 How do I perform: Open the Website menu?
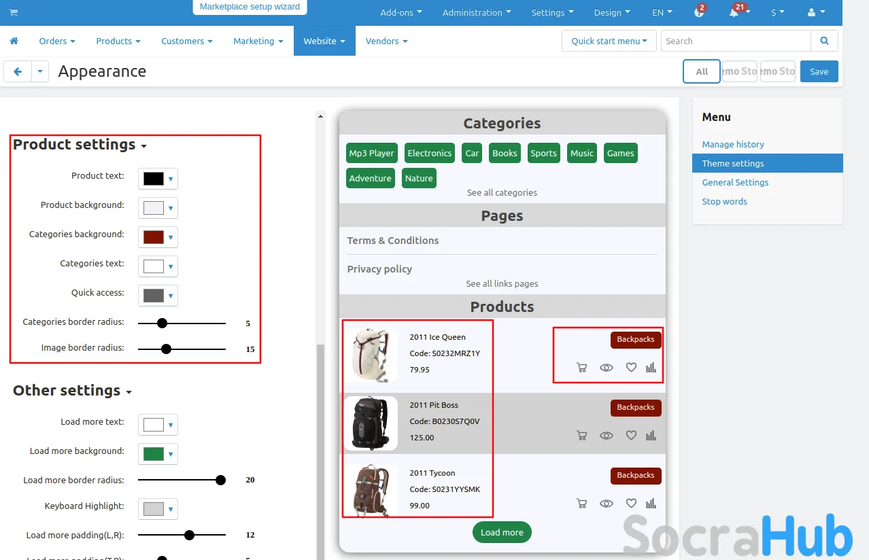coord(324,41)
